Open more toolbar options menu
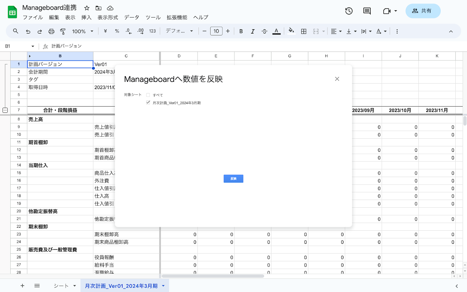 tap(397, 31)
